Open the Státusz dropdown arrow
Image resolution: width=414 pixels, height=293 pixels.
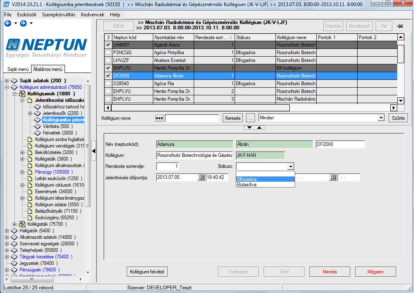(291, 166)
